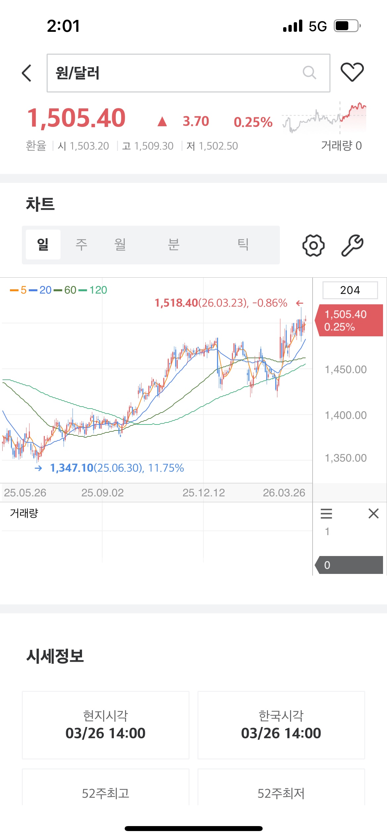Tap the red 1,505.40 current price tag
387x839 pixels.
[x=349, y=320]
